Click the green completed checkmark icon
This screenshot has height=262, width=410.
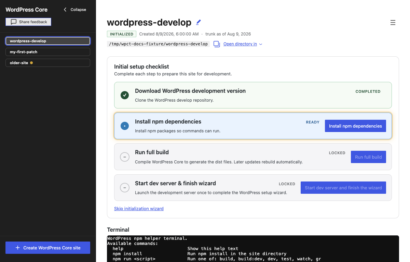pos(125,95)
